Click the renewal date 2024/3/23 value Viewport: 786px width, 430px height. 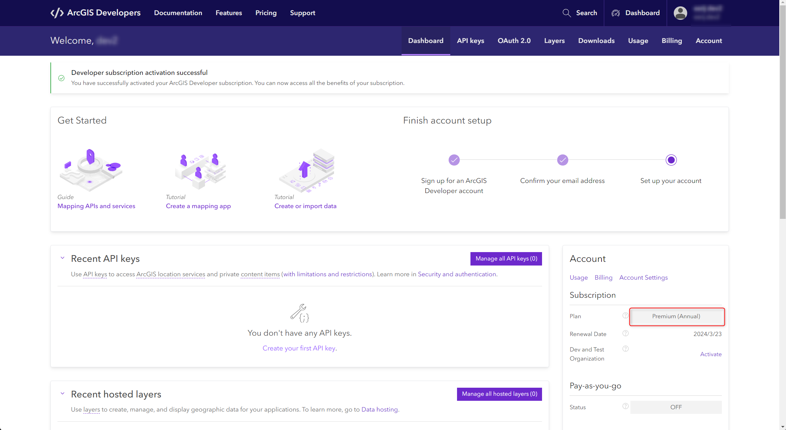[708, 334]
